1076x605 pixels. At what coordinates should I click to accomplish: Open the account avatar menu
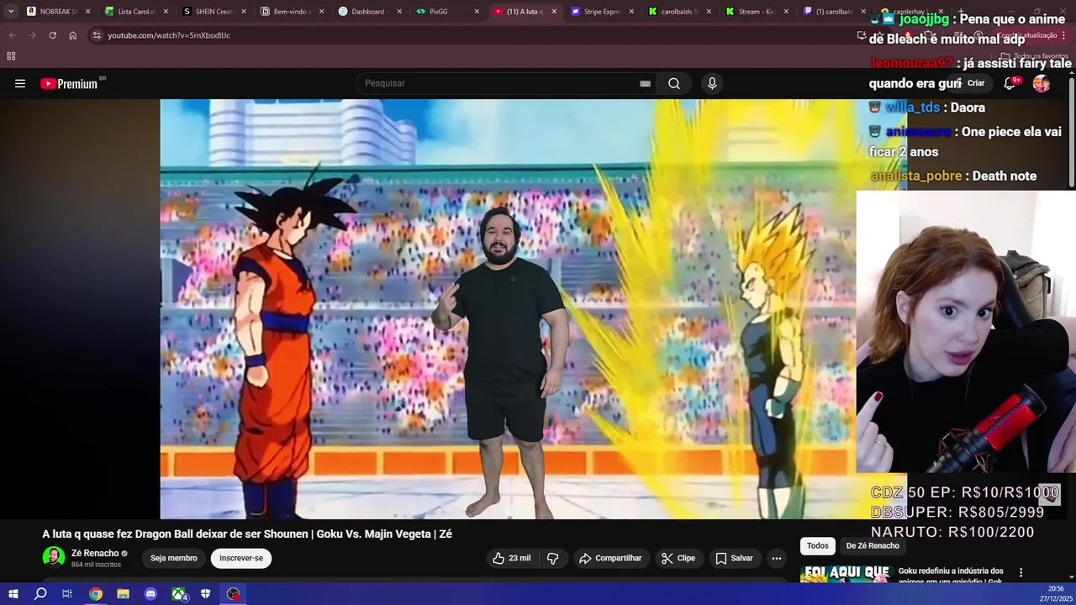1042,83
